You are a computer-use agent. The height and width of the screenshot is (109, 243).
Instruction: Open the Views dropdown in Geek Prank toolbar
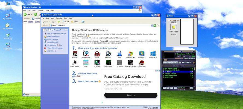click(83, 22)
